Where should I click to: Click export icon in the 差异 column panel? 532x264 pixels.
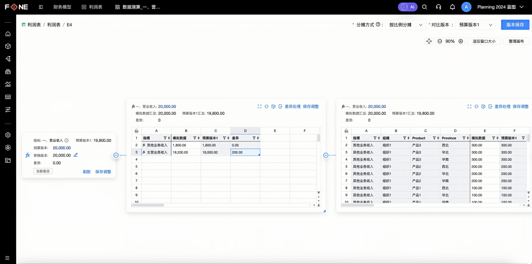coord(280,106)
